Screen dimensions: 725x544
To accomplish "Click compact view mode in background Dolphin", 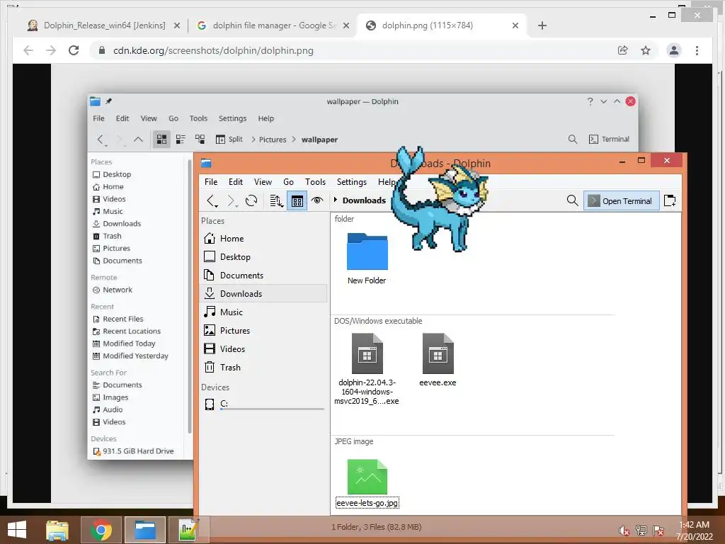I will tap(181, 140).
